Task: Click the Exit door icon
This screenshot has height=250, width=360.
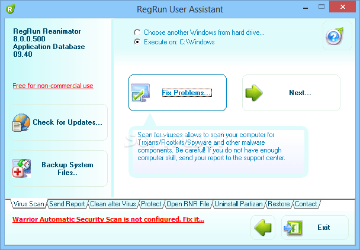Action: (x=294, y=228)
